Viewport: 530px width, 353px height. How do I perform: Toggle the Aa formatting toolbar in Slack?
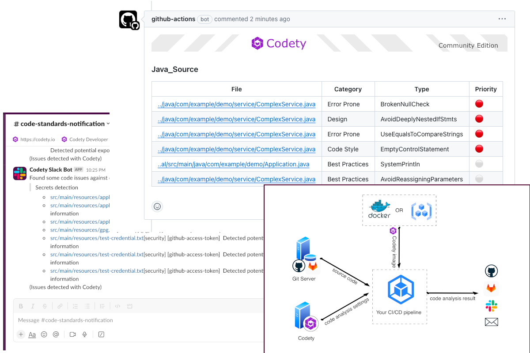coord(32,334)
